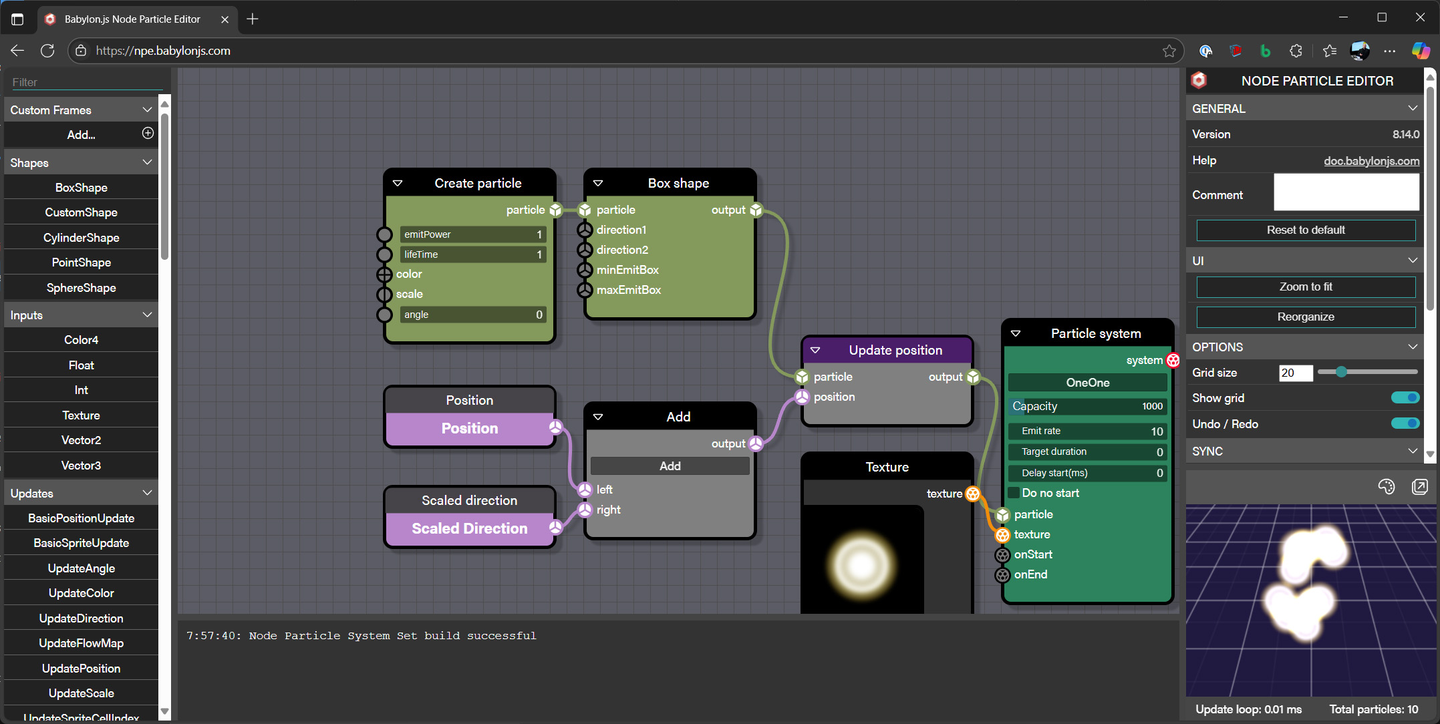Click the Add... custom frame button
The width and height of the screenshot is (1440, 724).
81,134
